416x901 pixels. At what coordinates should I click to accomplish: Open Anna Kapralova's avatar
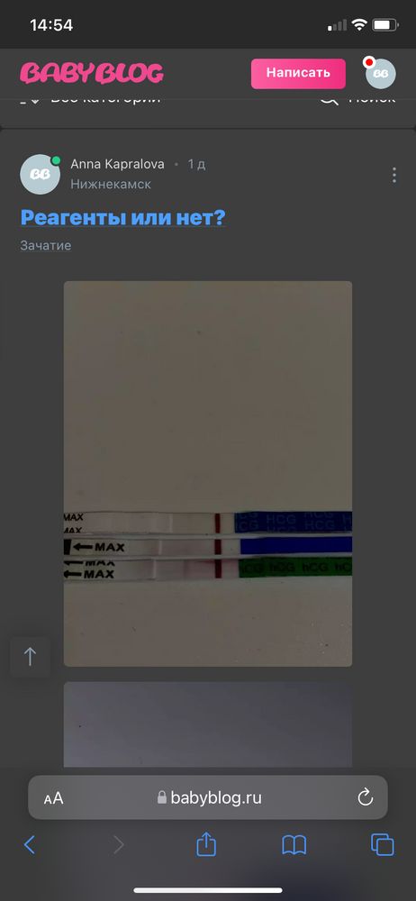point(41,174)
